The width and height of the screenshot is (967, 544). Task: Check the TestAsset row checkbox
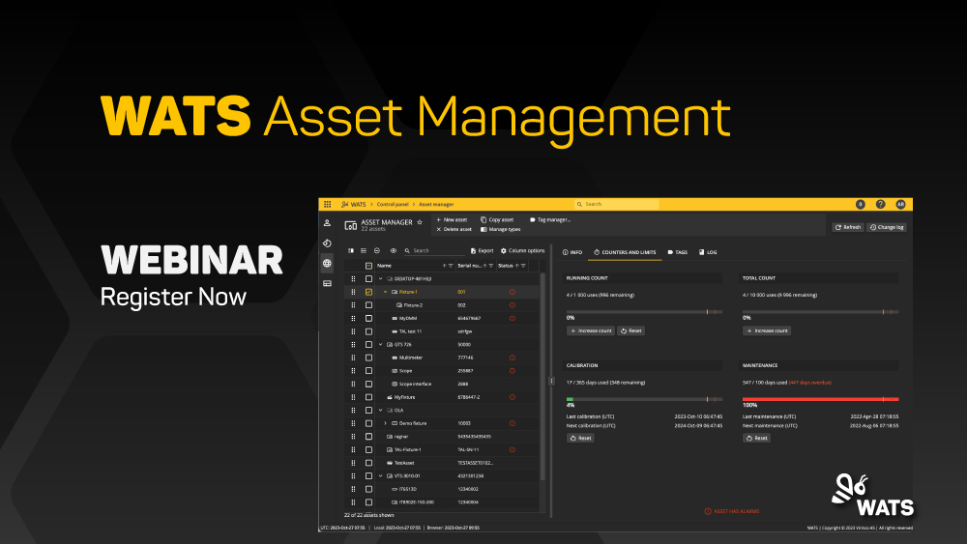pos(368,463)
